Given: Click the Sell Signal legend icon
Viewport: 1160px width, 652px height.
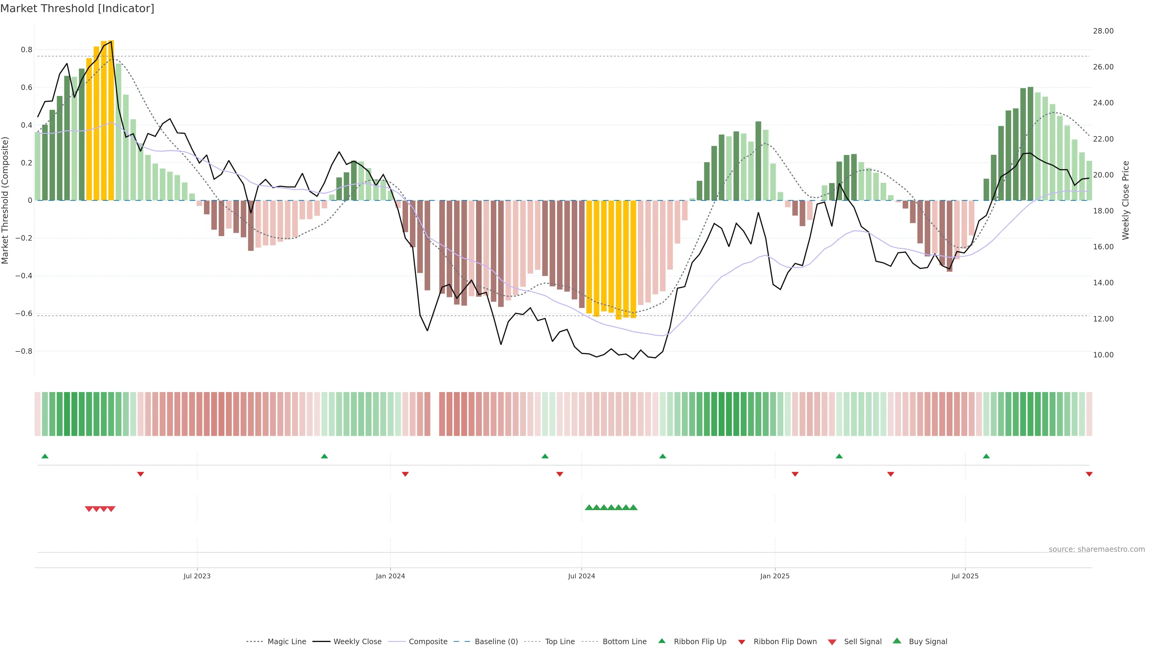Looking at the screenshot, I should pos(832,642).
